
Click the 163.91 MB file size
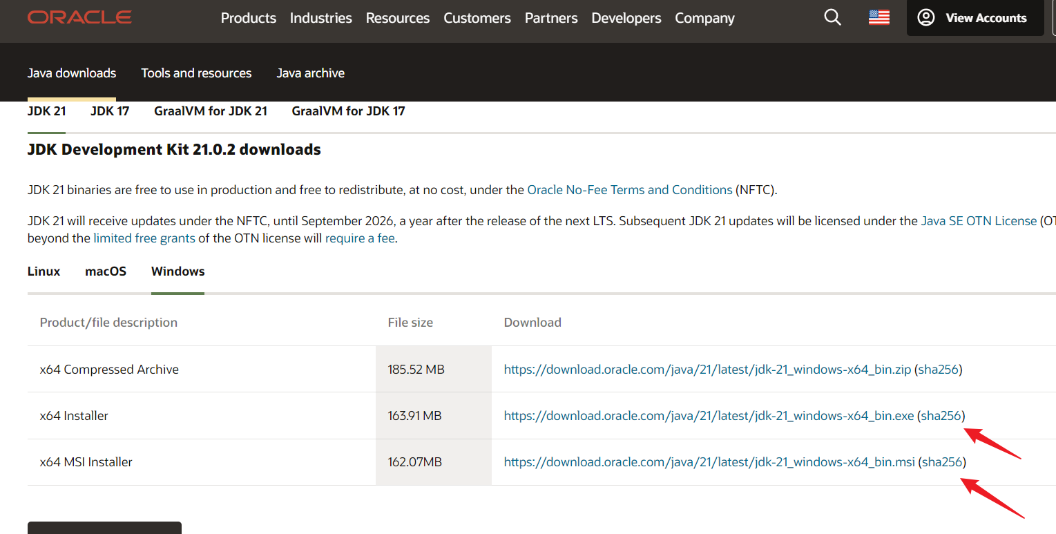[x=414, y=416]
